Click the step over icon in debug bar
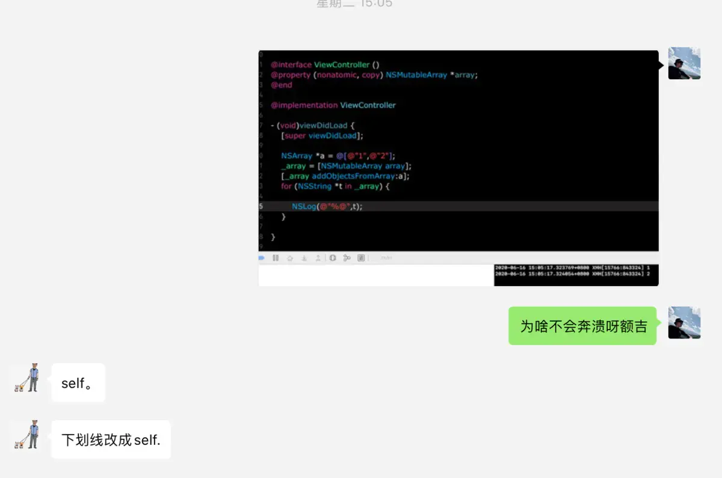This screenshot has height=478, width=722. pos(290,258)
